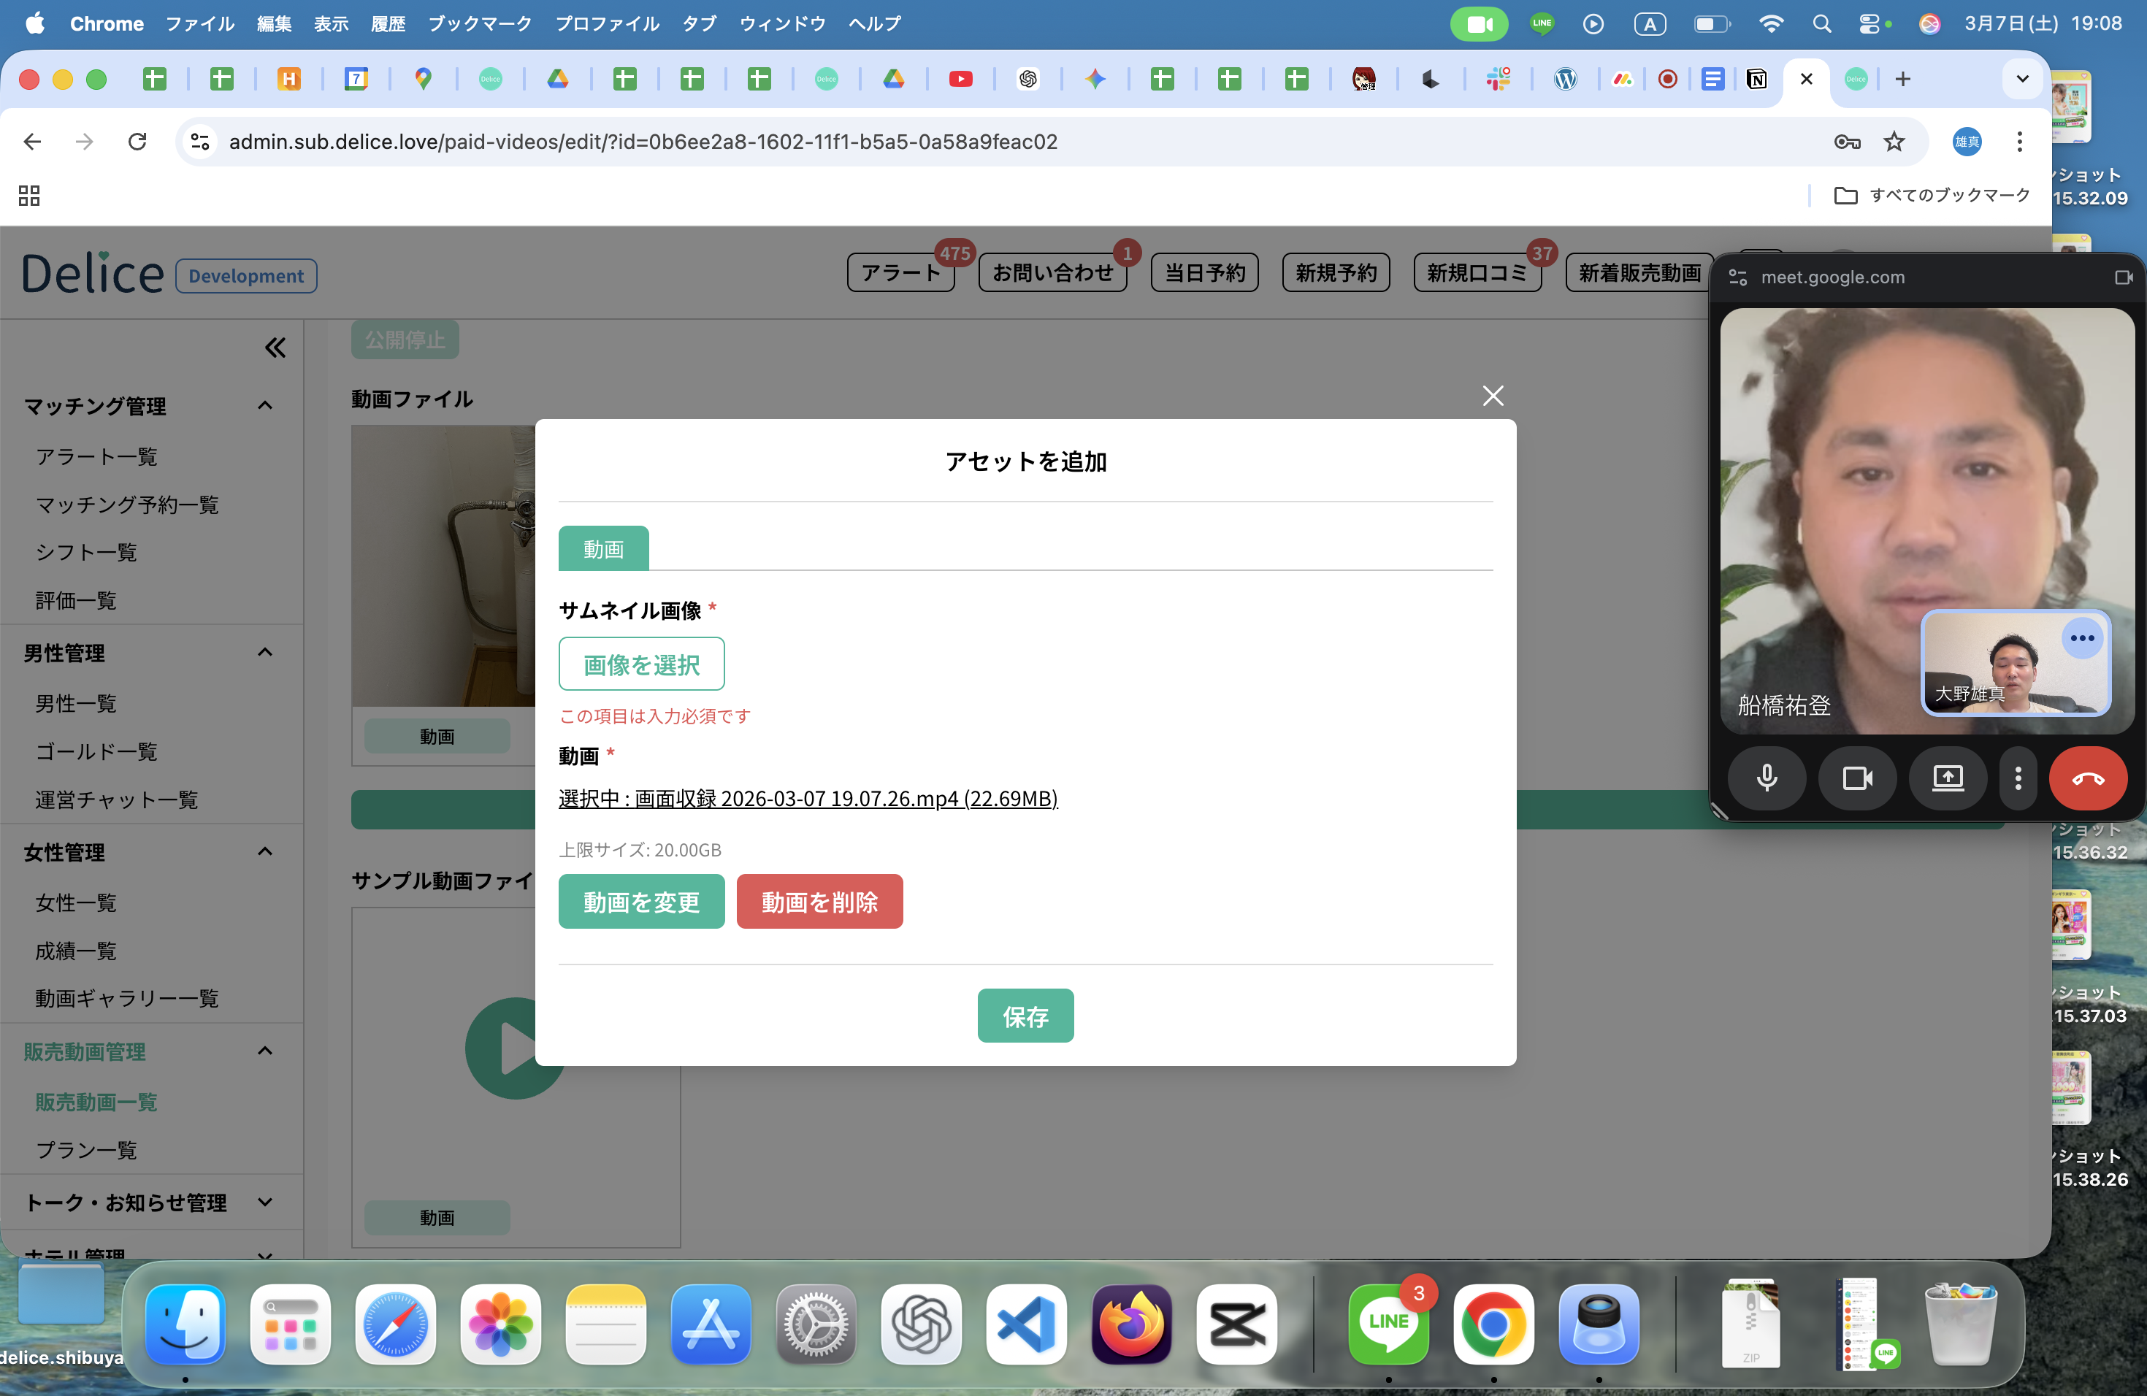Open Meet more options dots
The height and width of the screenshot is (1396, 2147).
coord(2018,778)
